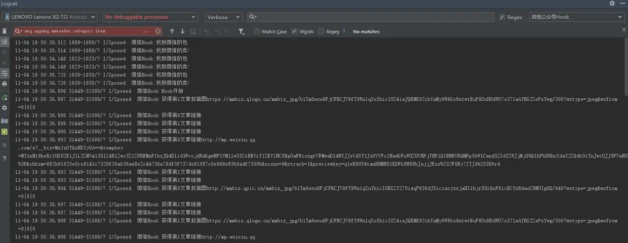Image resolution: width=628 pixels, height=243 pixels.
Task: Clear logcat with the trash icon
Action: (x=5, y=31)
